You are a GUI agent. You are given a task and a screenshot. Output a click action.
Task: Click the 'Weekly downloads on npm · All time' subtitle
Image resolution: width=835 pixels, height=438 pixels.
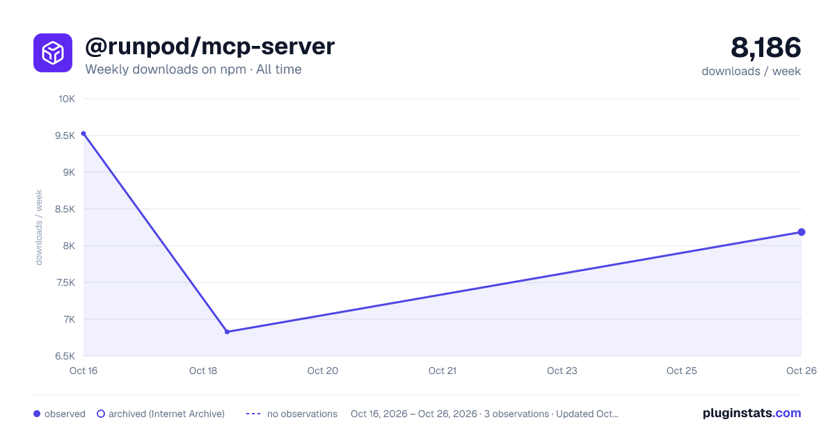[x=193, y=70]
